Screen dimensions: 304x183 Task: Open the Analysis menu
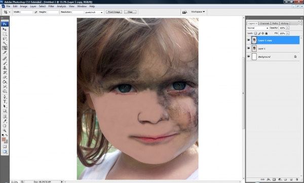click(61, 6)
